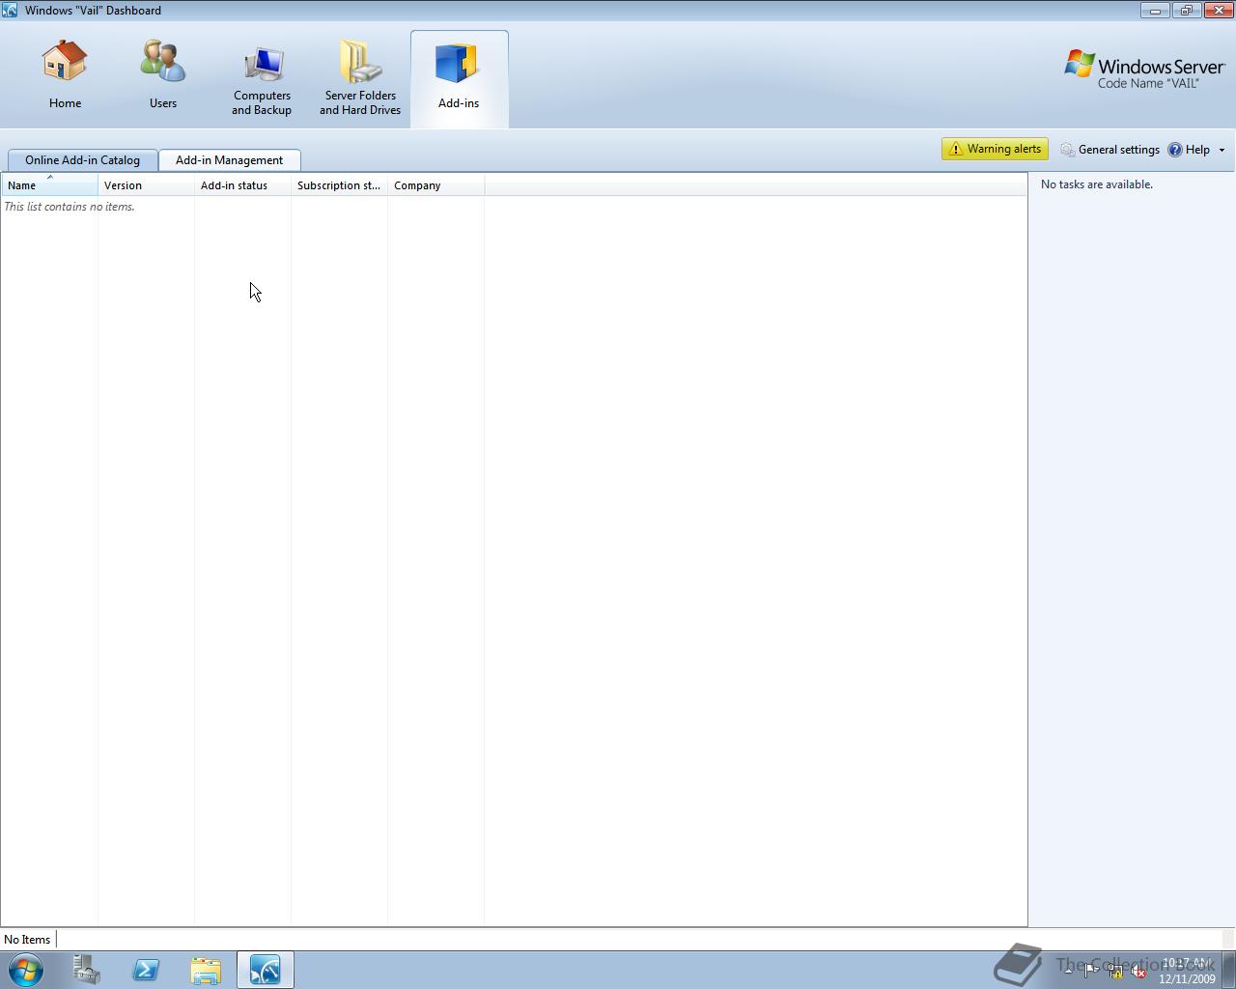Click the Action Center flag icon
1236x989 pixels.
click(x=1091, y=972)
